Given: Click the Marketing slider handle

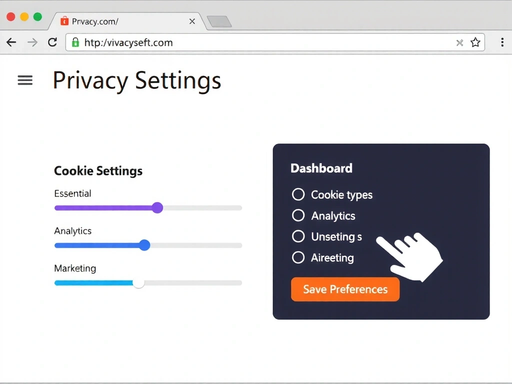Looking at the screenshot, I should pos(138,283).
